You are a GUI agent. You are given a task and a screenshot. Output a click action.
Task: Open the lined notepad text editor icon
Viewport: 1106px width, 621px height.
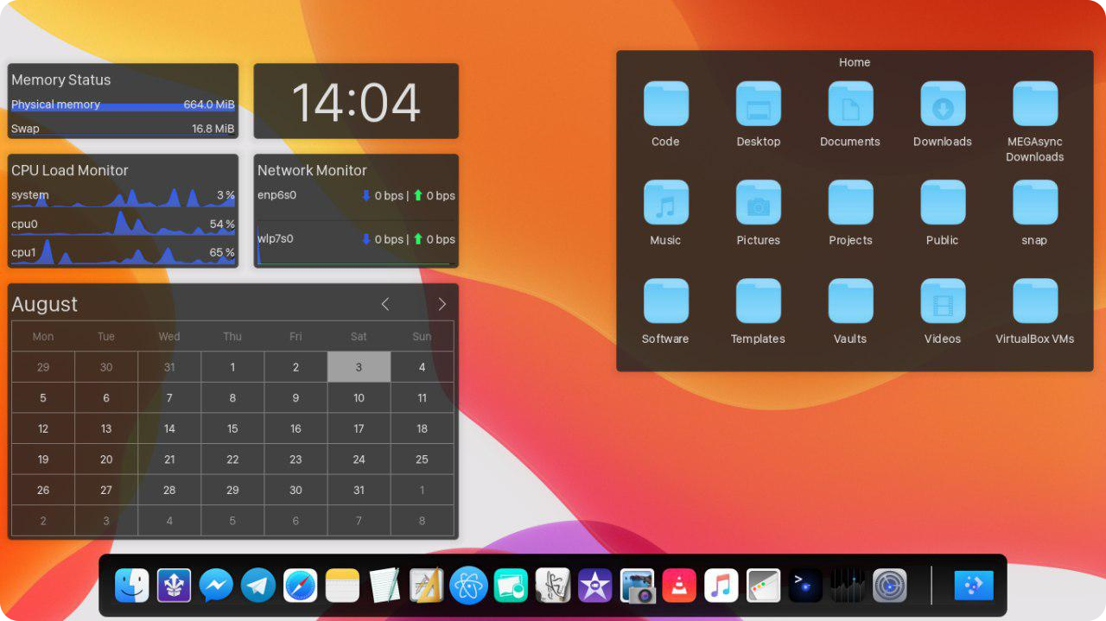(x=385, y=586)
